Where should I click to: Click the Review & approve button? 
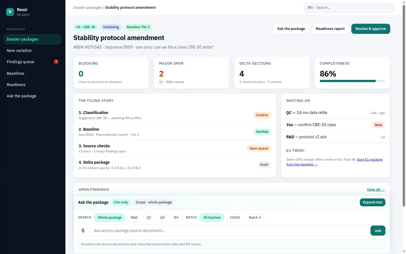coord(371,29)
